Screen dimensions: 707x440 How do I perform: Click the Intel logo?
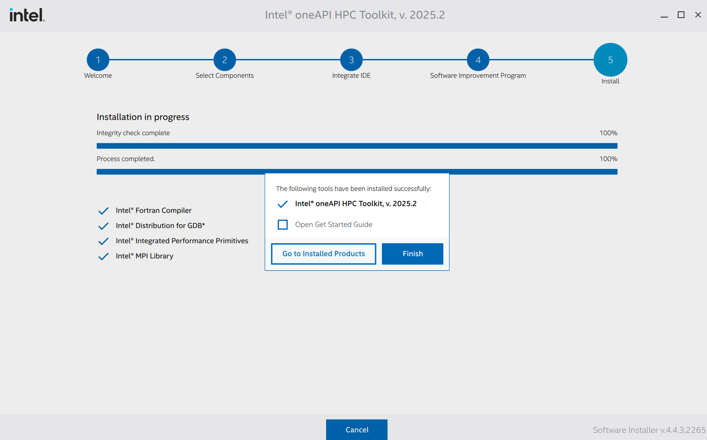pos(27,15)
